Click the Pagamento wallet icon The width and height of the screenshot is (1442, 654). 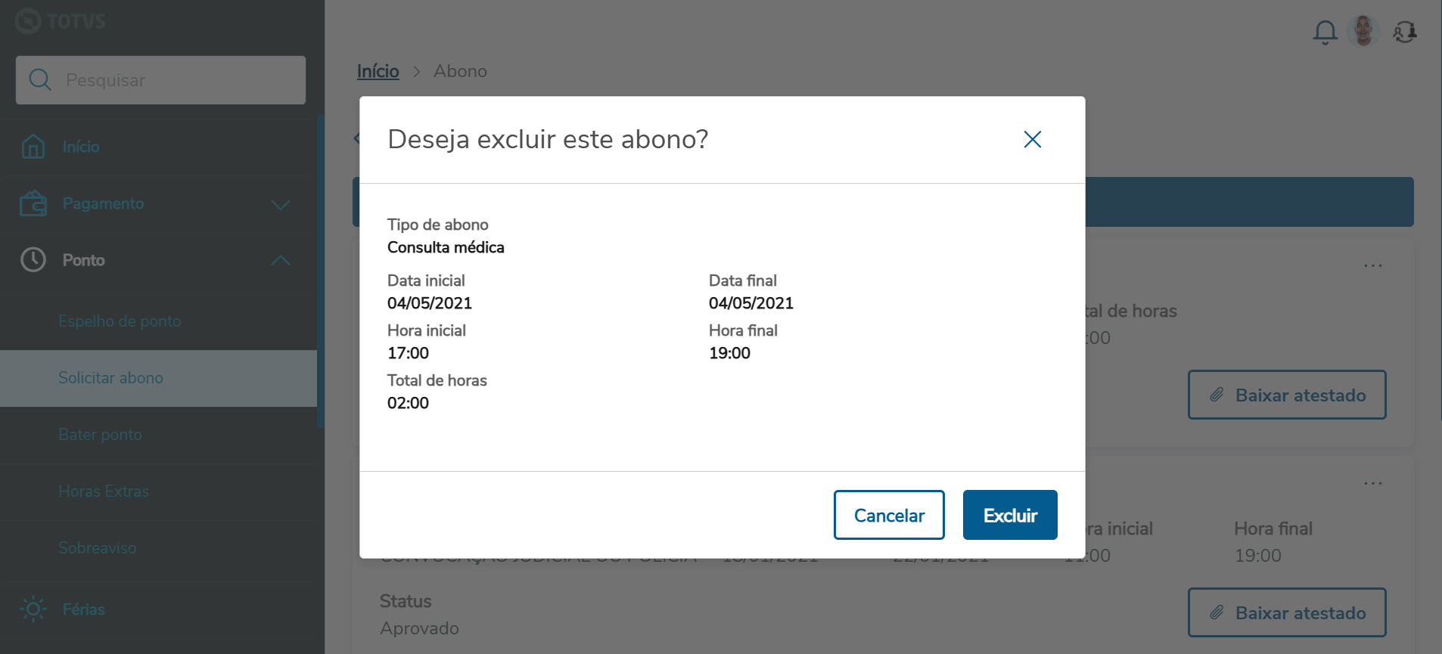33,203
